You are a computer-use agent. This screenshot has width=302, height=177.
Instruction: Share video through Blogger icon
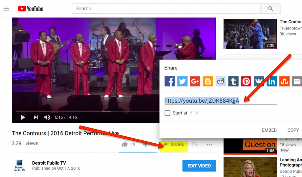tap(208, 81)
